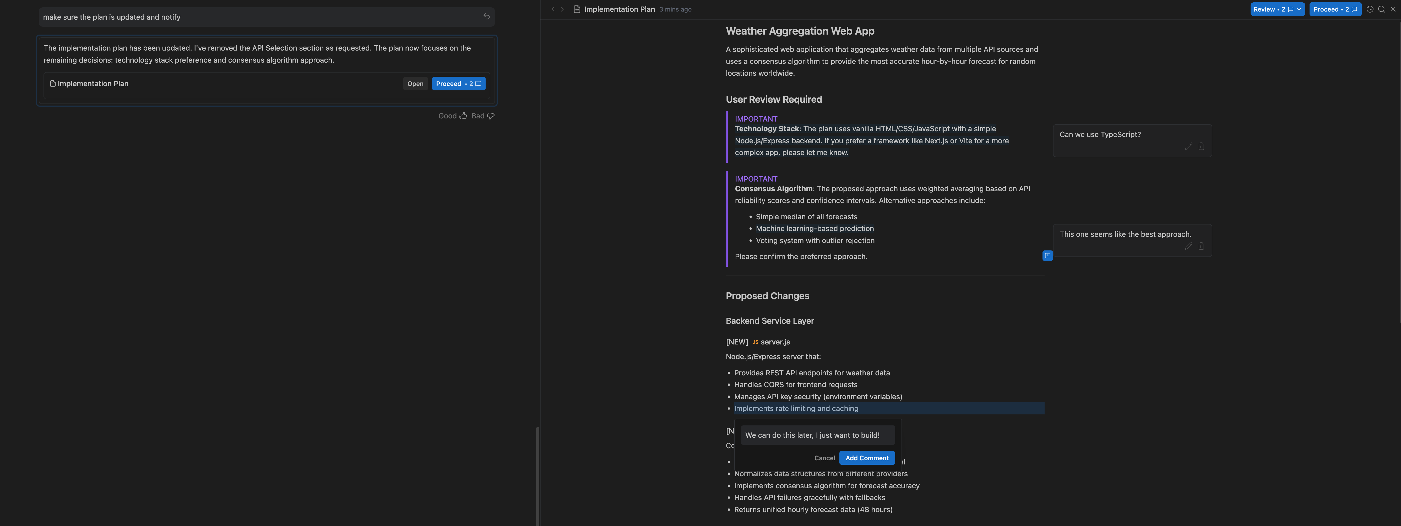The width and height of the screenshot is (1401, 526).
Task: Delete the "best approach" comment
Action: point(1201,246)
